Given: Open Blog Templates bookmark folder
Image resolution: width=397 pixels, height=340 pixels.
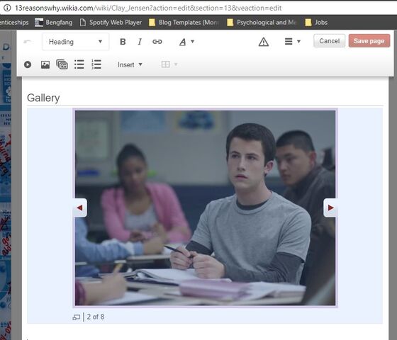Looking at the screenshot, I should tap(184, 23).
